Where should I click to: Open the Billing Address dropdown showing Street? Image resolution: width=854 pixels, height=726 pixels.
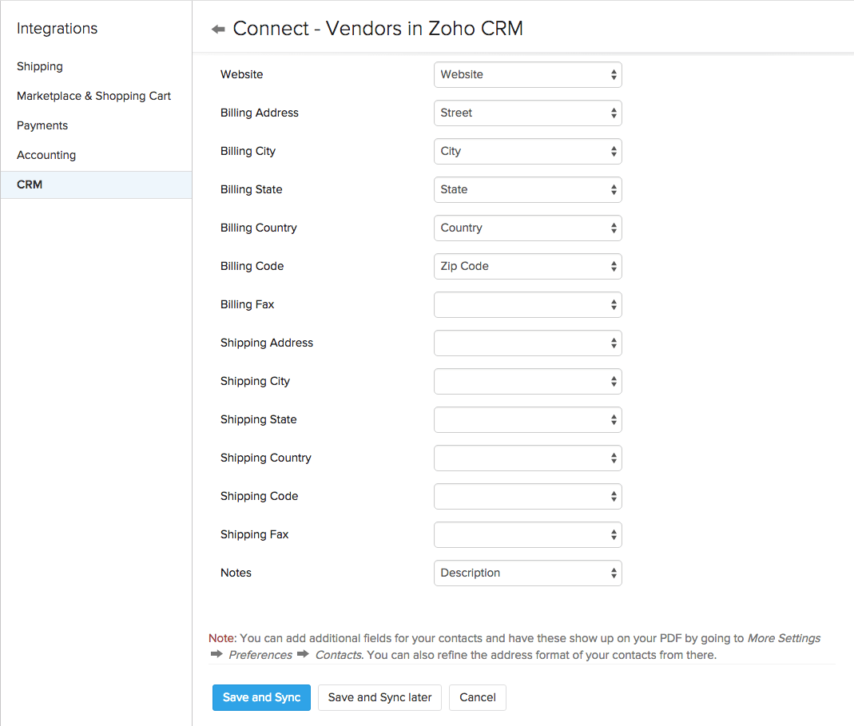(x=527, y=113)
